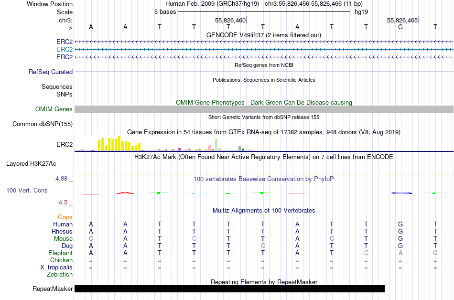The image size is (454, 300).
Task: Open 'Publications: Sequences in Scientific Articles' title
Action: click(264, 80)
